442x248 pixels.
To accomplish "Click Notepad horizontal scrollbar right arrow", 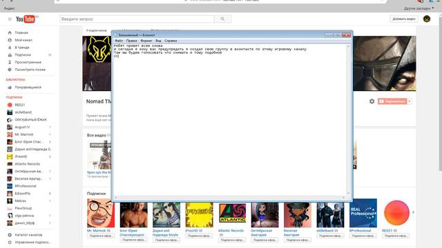I will (x=344, y=198).
